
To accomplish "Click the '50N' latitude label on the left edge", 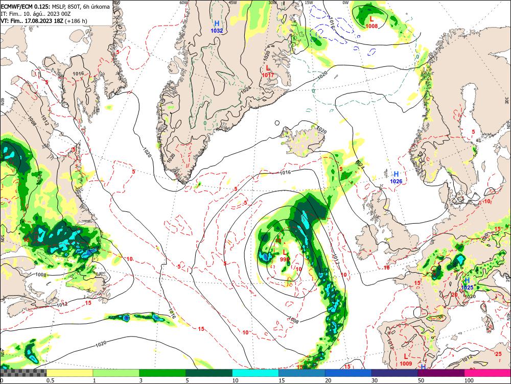I will [2, 238].
